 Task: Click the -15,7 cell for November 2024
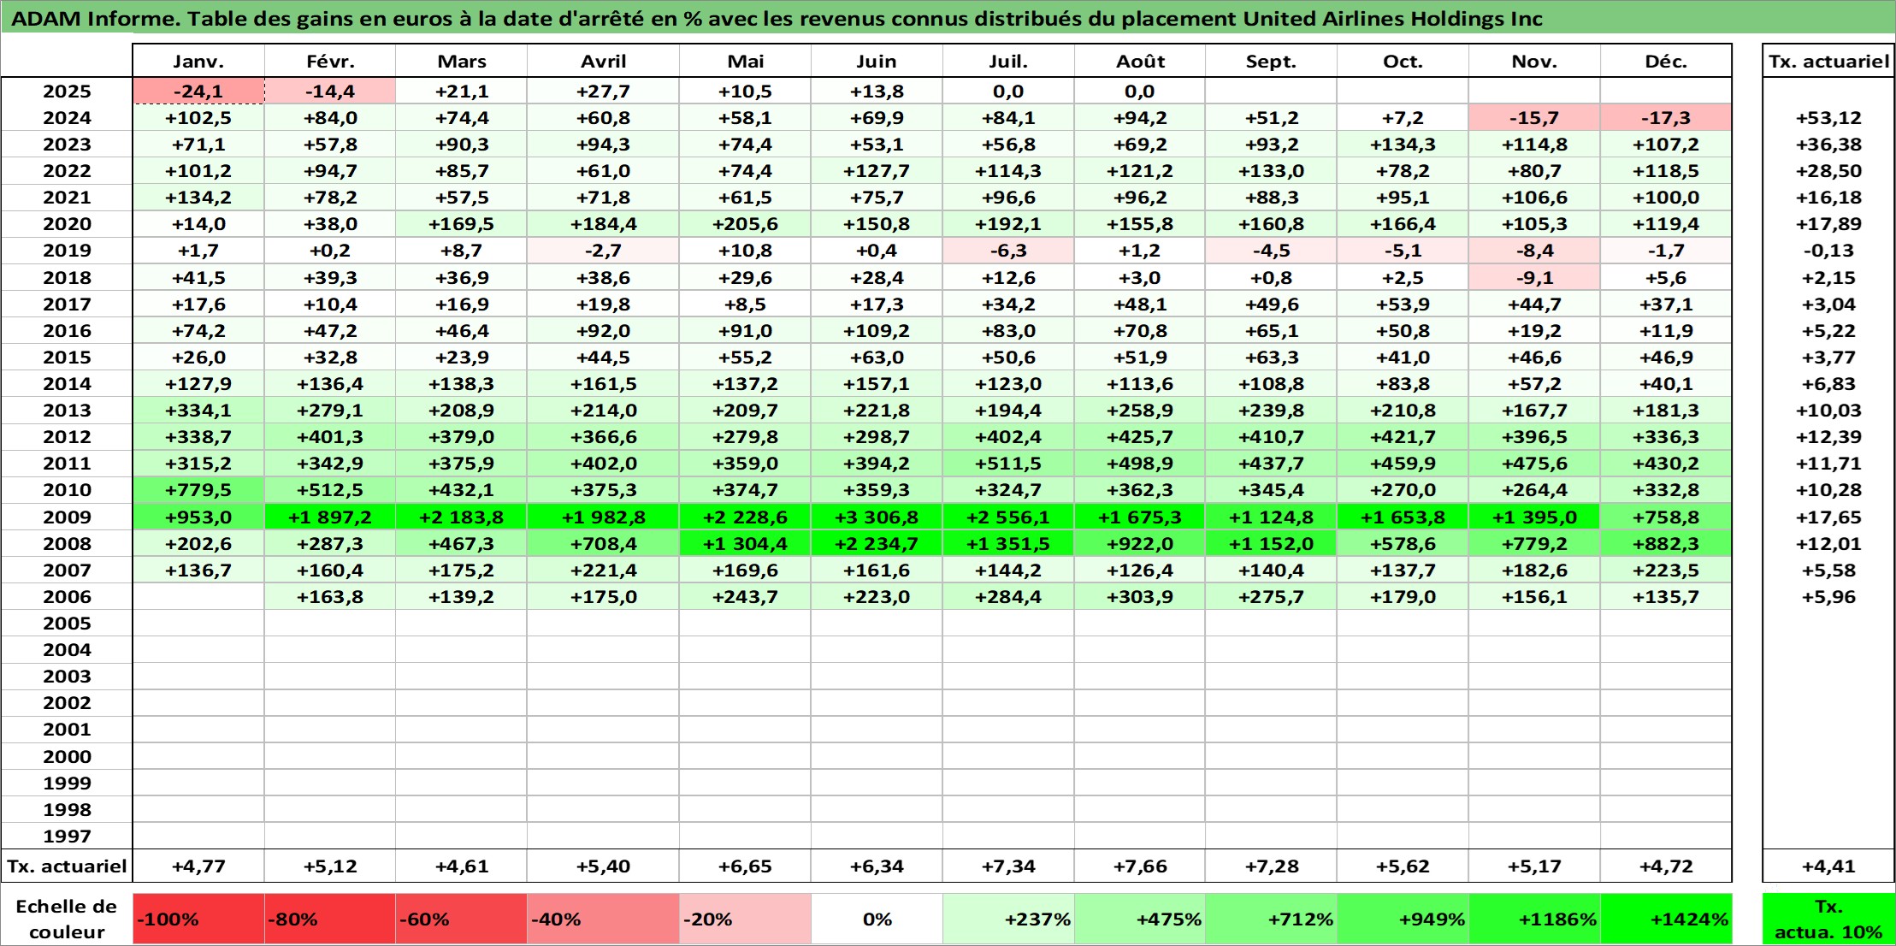[1534, 118]
